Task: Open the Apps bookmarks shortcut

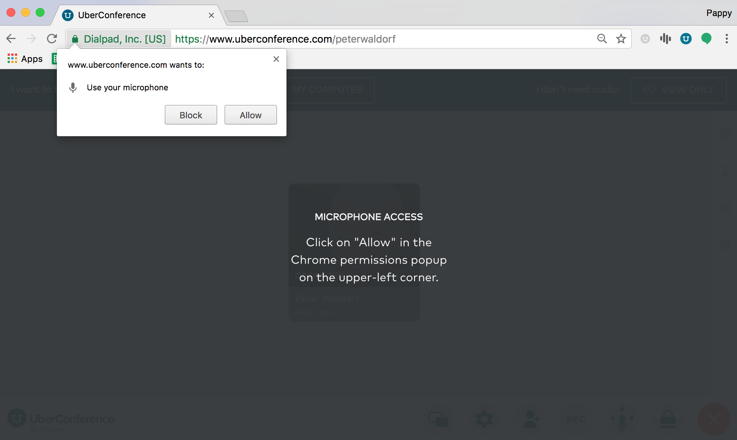Action: 25,59
